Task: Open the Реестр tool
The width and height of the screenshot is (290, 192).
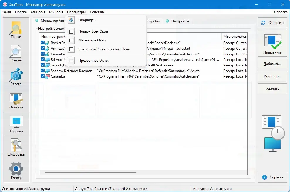Action: [16, 77]
